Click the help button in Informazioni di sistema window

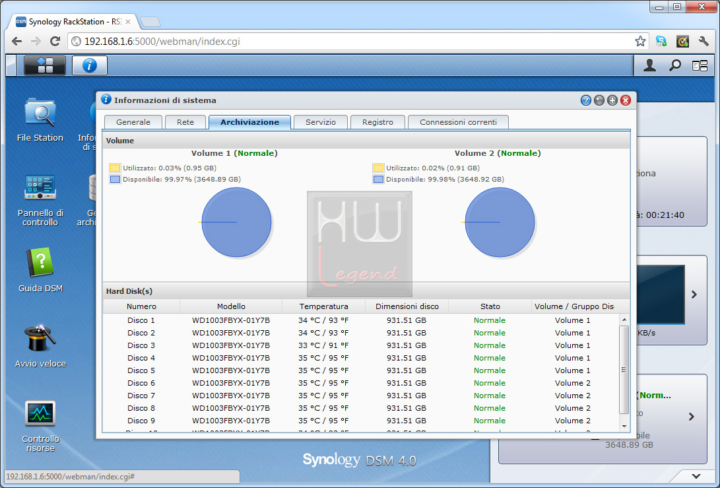[585, 100]
